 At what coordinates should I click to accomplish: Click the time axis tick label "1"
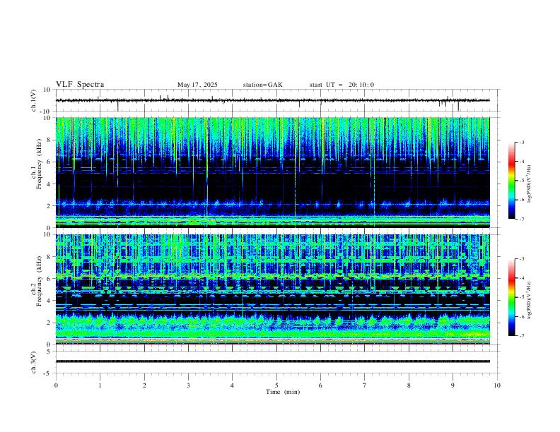(100, 385)
